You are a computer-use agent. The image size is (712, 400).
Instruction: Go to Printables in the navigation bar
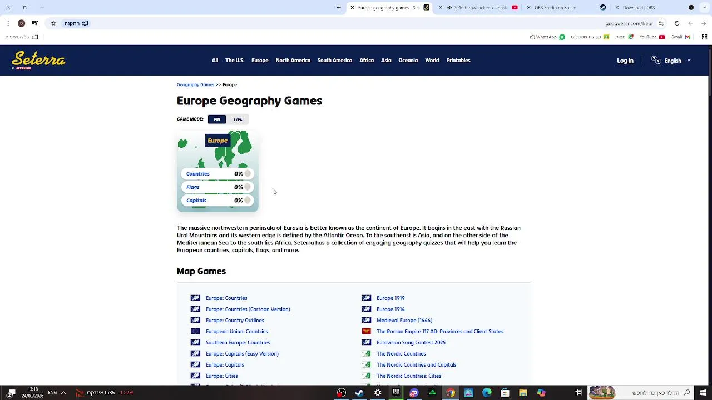coord(458,61)
